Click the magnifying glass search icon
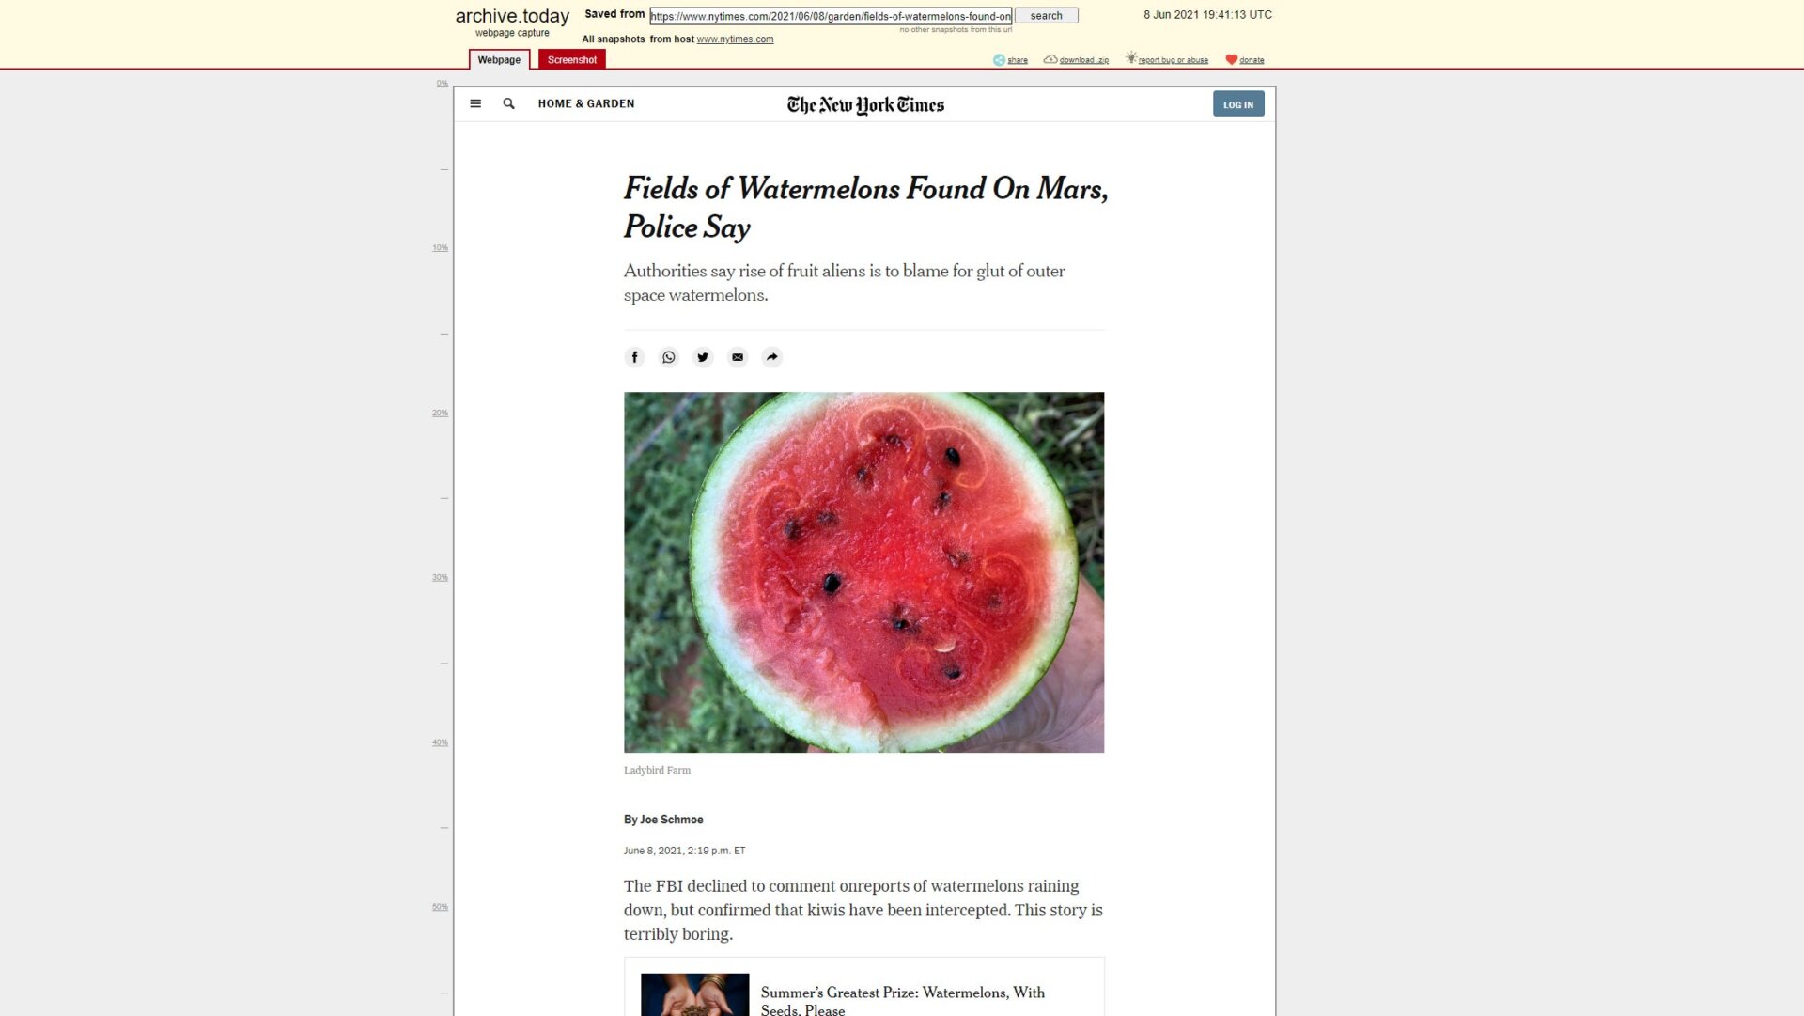This screenshot has width=1804, height=1016. pyautogui.click(x=508, y=103)
